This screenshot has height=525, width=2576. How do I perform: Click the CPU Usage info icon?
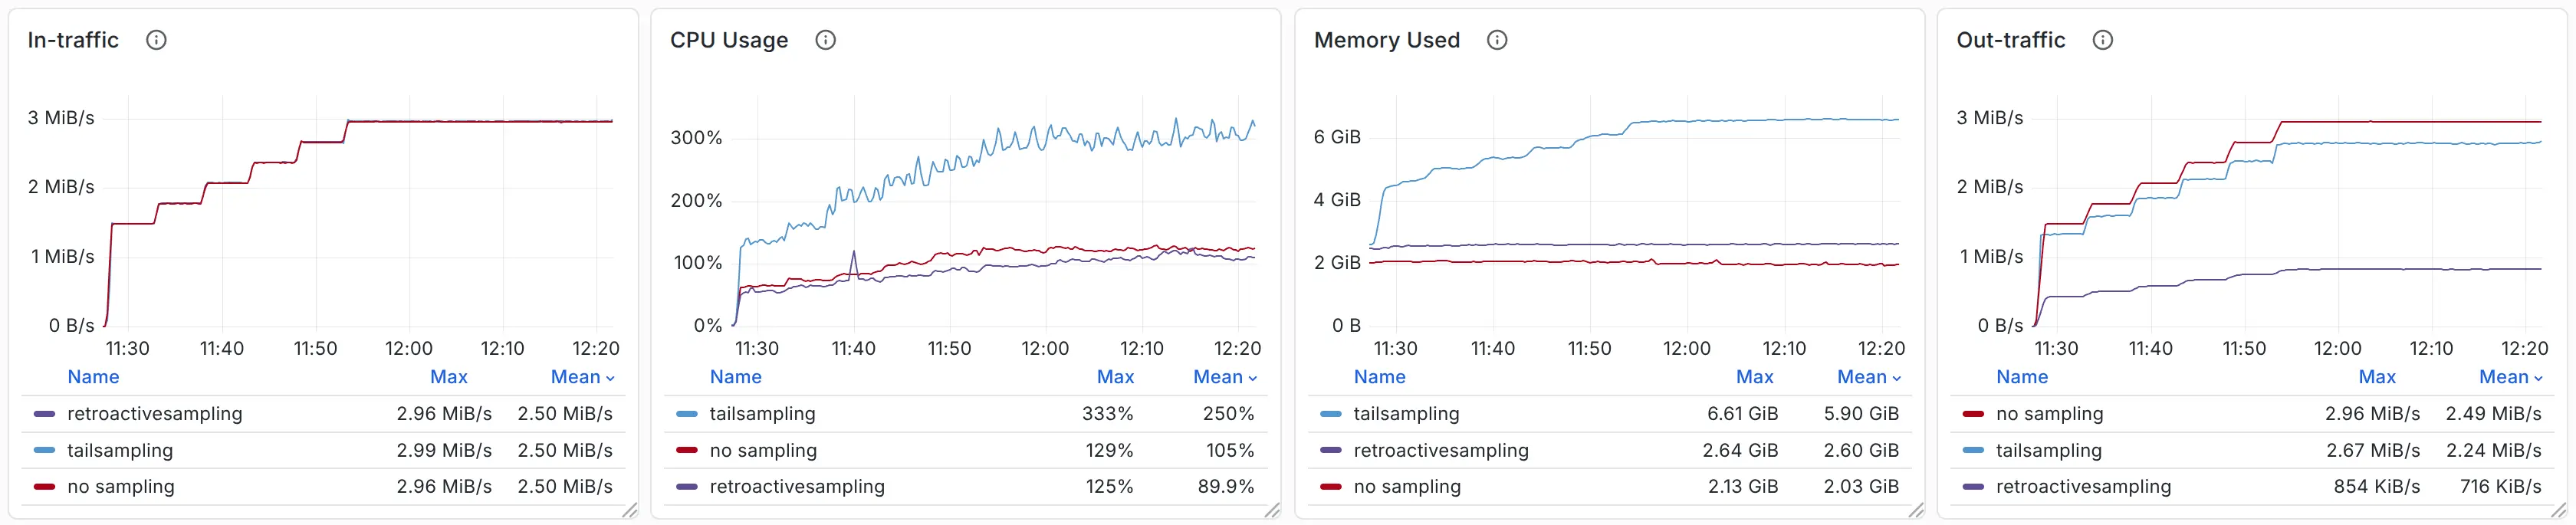(825, 40)
